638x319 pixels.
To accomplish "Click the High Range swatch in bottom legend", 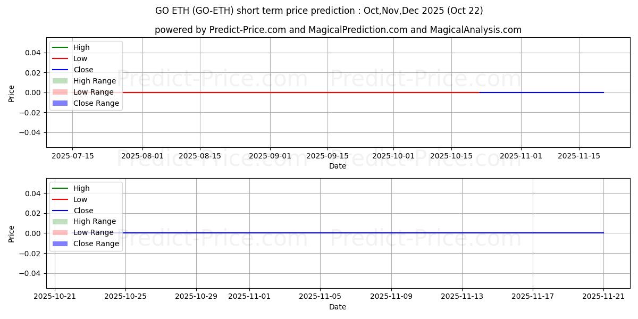I will (x=60, y=221).
